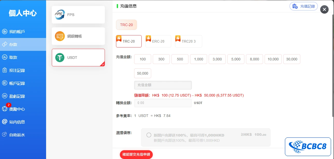Select the USDT payment method card
Viewport: 334px width, 159px height.
78,58
